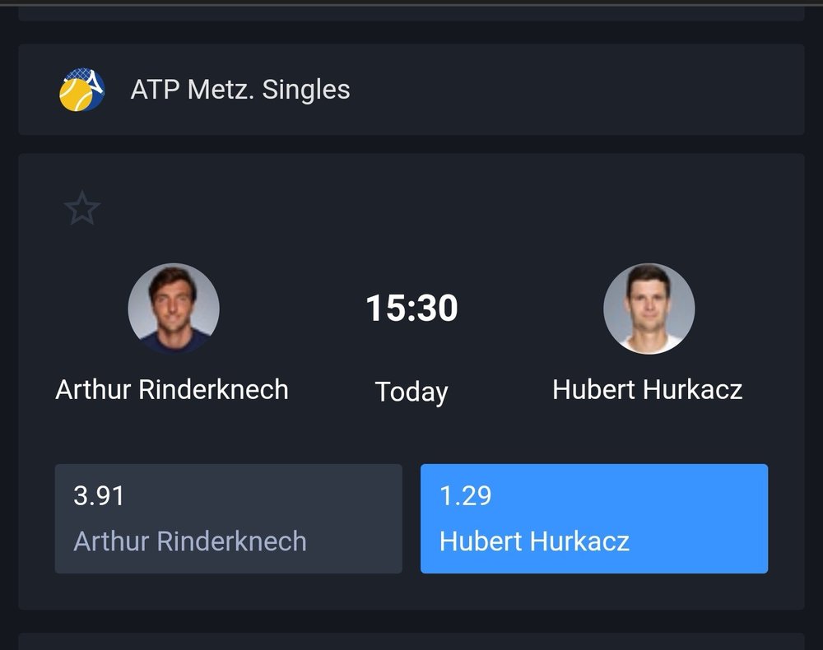Click the Arthur Rinderknech label inside the grey odds box
This screenshot has width=823, height=650.
coord(190,541)
